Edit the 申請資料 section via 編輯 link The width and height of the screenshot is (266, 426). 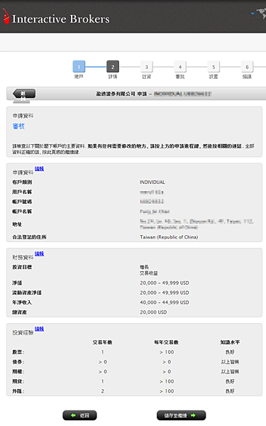point(39,168)
